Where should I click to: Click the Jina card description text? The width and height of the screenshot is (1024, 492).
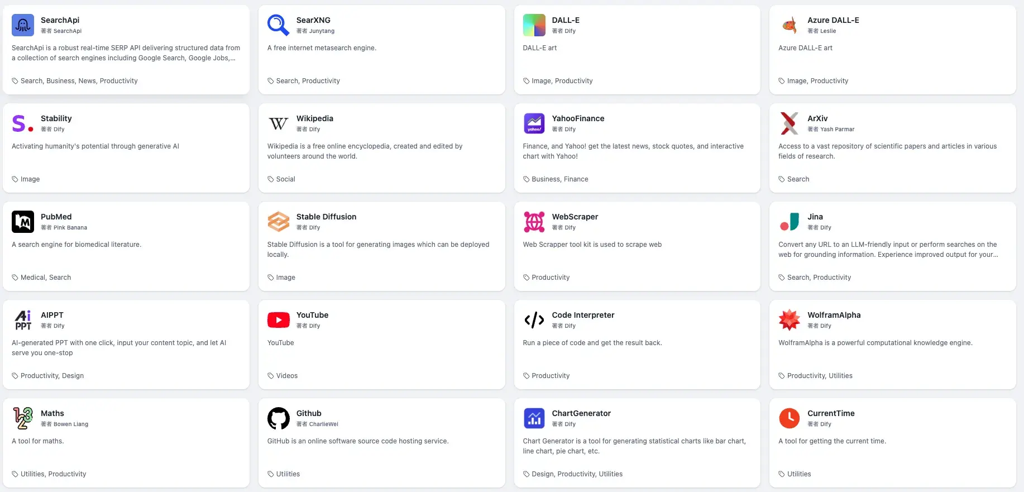(887, 250)
